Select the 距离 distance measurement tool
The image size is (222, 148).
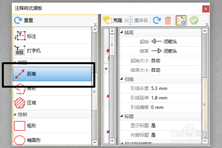pyautogui.click(x=52, y=74)
